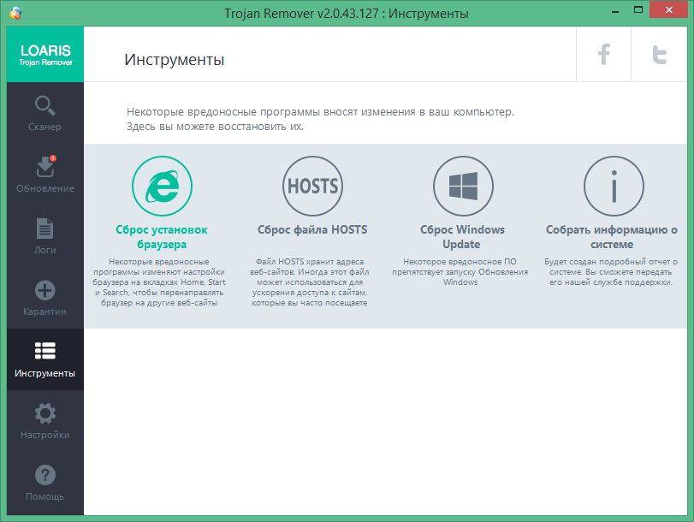Screen dimensions: 694x522
Task: Minimize the Trojan Remover window
Action: click(x=615, y=10)
